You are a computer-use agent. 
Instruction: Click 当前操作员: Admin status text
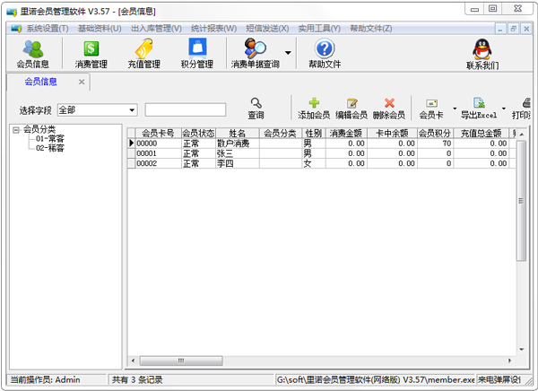click(46, 379)
